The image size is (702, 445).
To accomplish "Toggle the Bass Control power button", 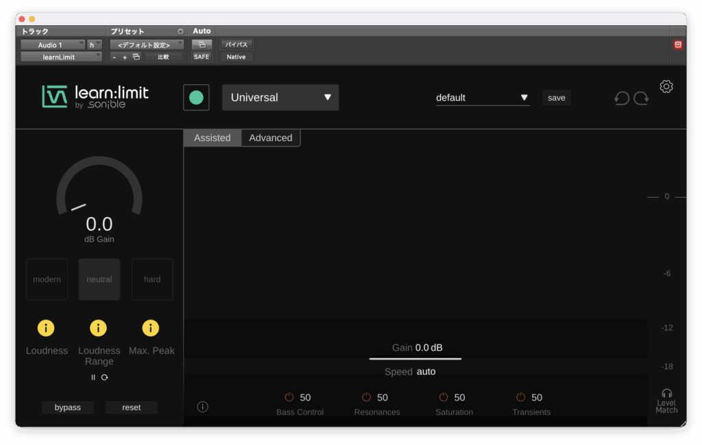I will [289, 397].
